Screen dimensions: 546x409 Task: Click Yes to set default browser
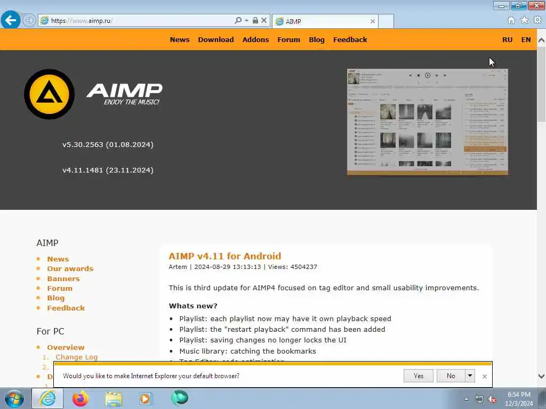tap(418, 375)
